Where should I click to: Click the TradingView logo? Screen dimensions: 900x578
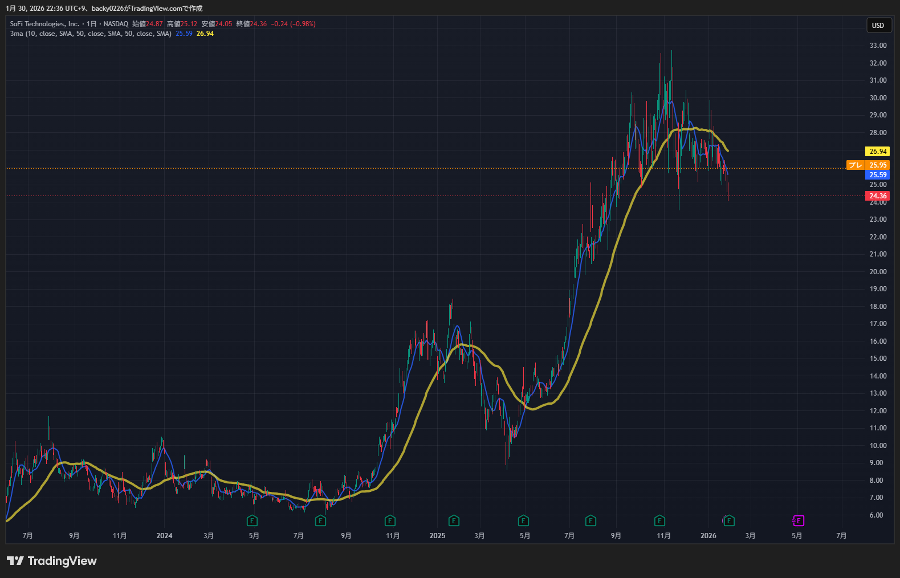pyautogui.click(x=52, y=561)
